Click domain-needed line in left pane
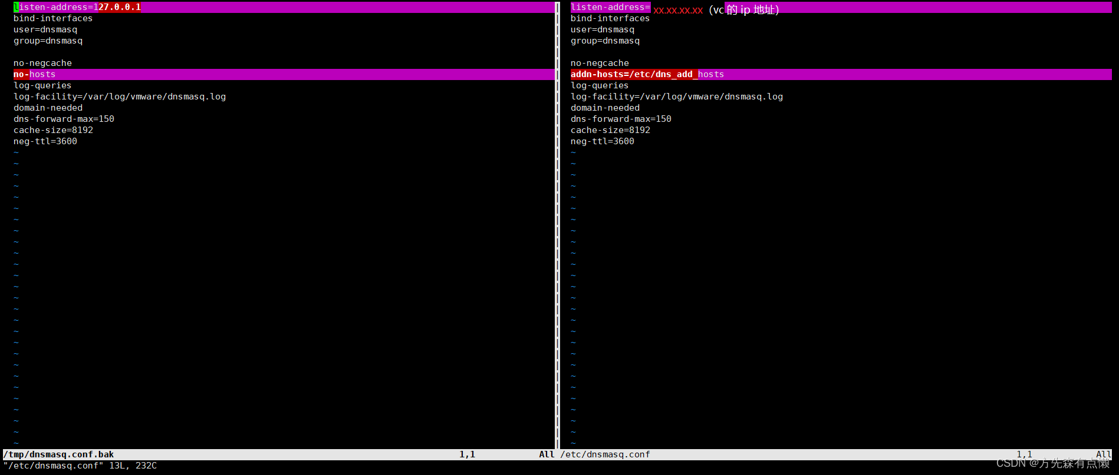The image size is (1119, 475). 48,108
